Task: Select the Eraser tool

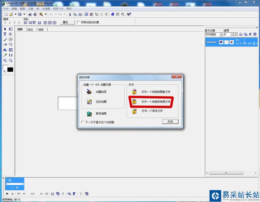Action: click(5, 44)
